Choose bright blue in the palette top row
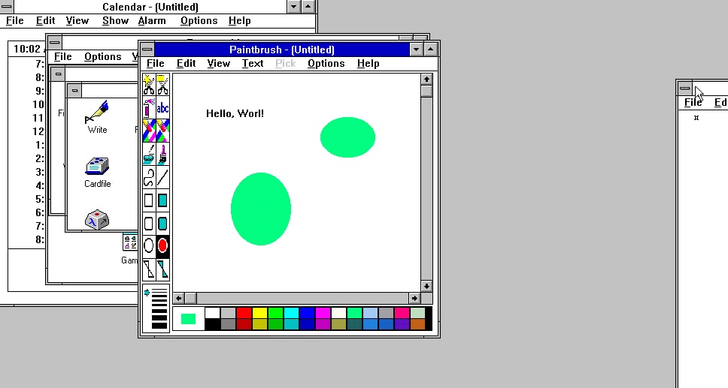This screenshot has width=728, height=388. point(307,313)
